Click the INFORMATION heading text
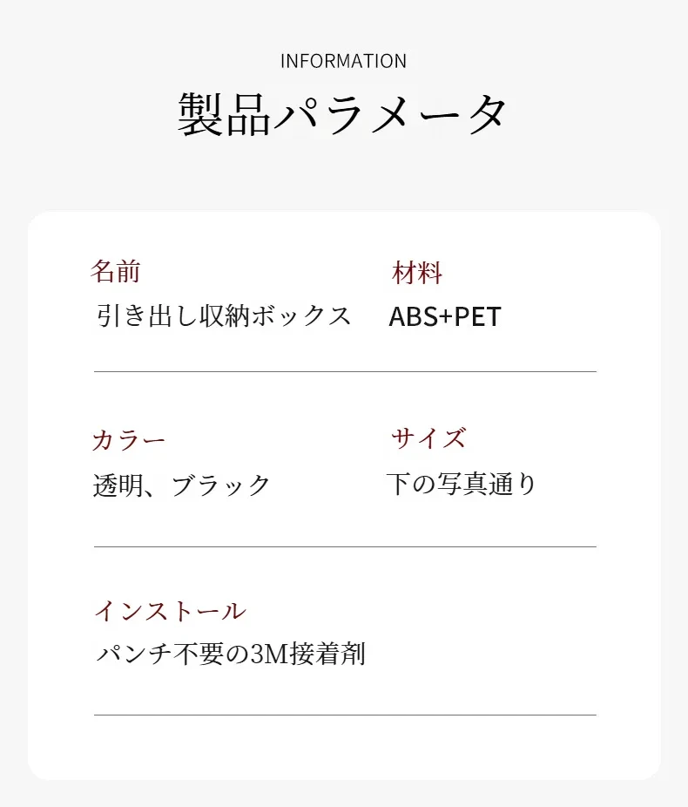Screen dimensions: 688x807 click(343, 61)
